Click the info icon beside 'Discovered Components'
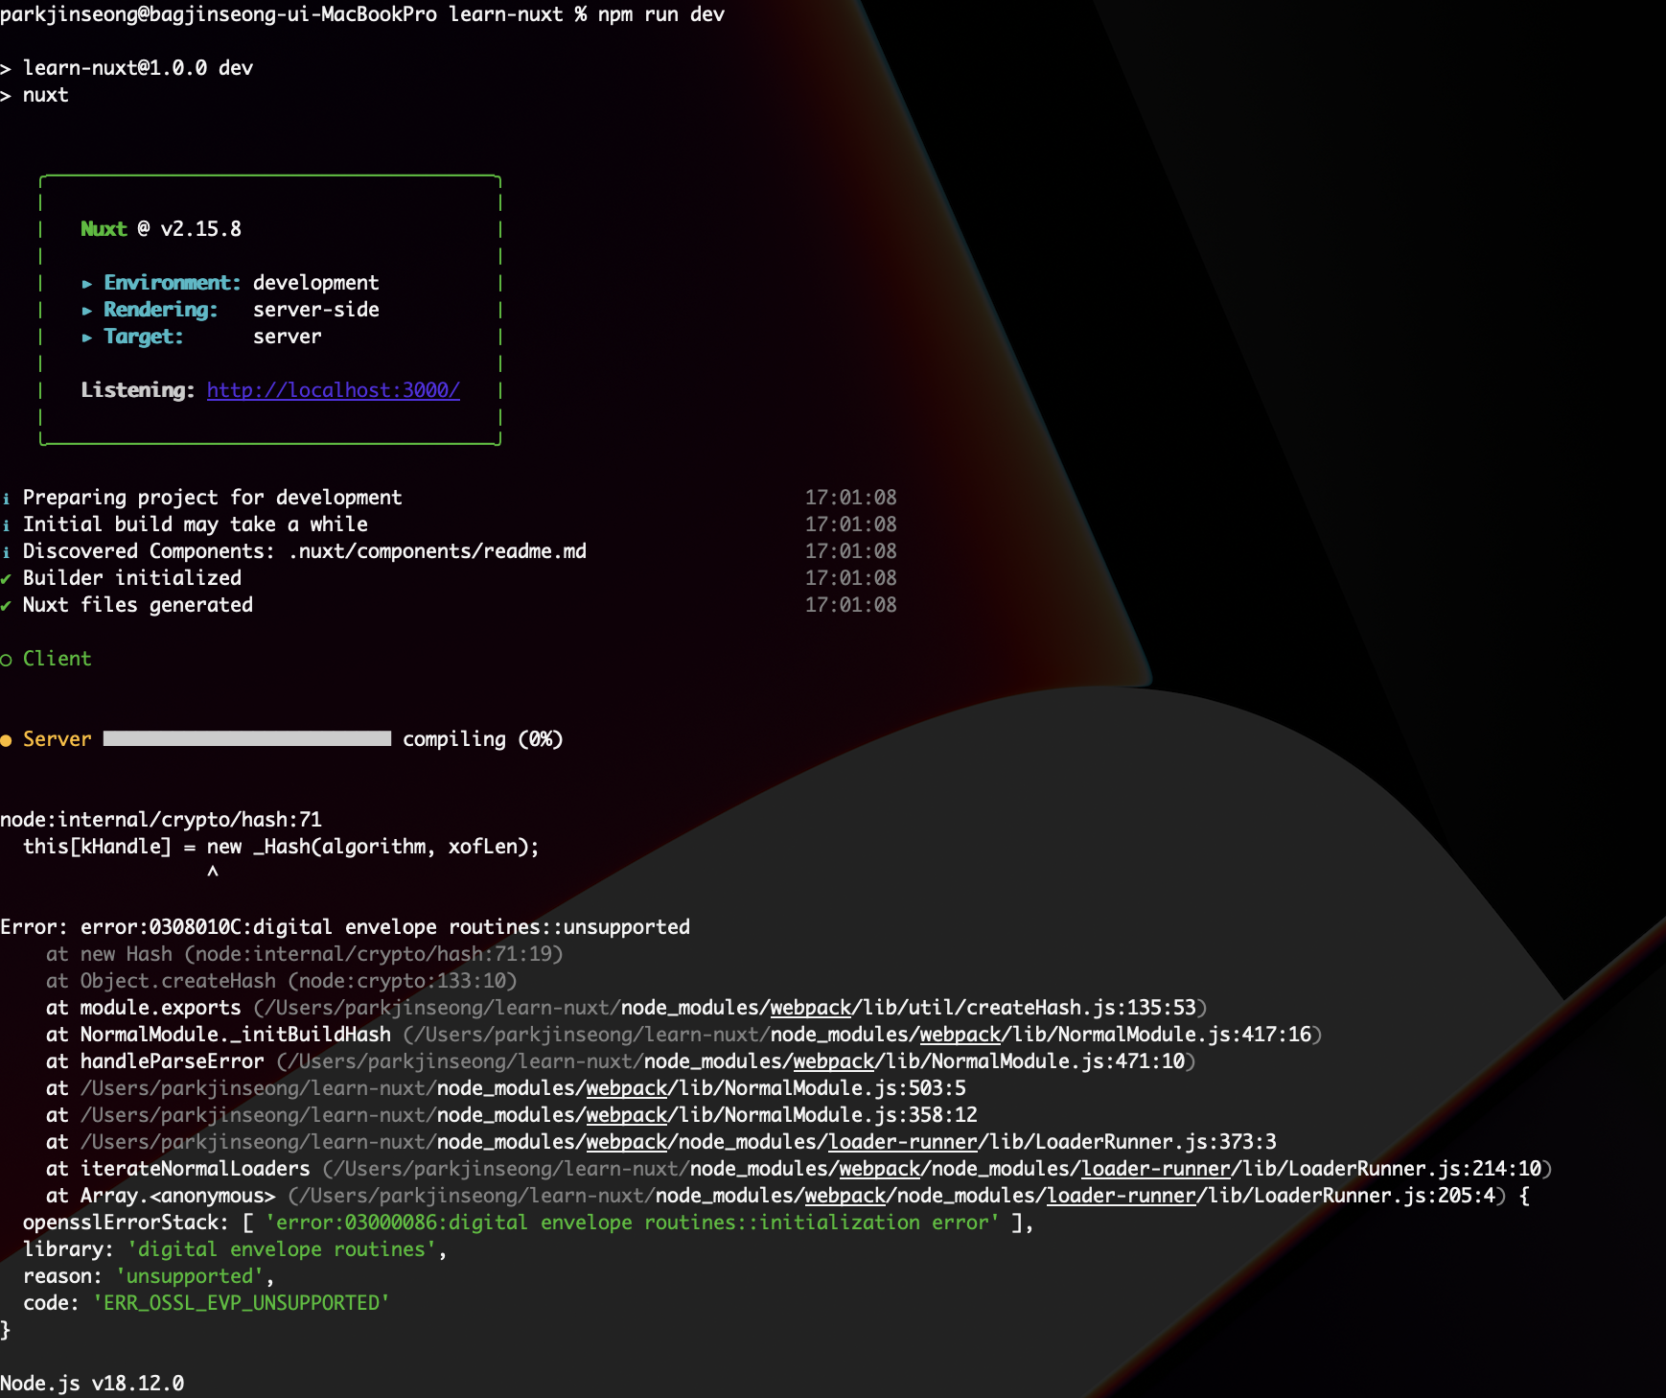 7,552
